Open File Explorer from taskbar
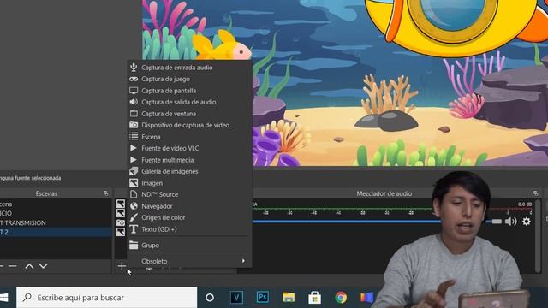Screen dimensions: 548x308 pos(289,298)
